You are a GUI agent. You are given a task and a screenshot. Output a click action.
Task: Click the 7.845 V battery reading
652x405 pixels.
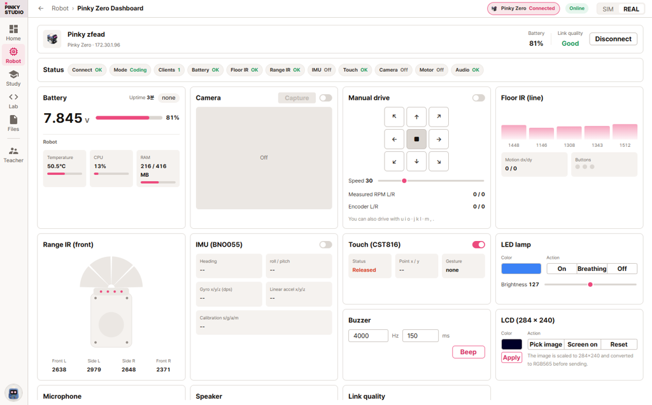tap(66, 118)
